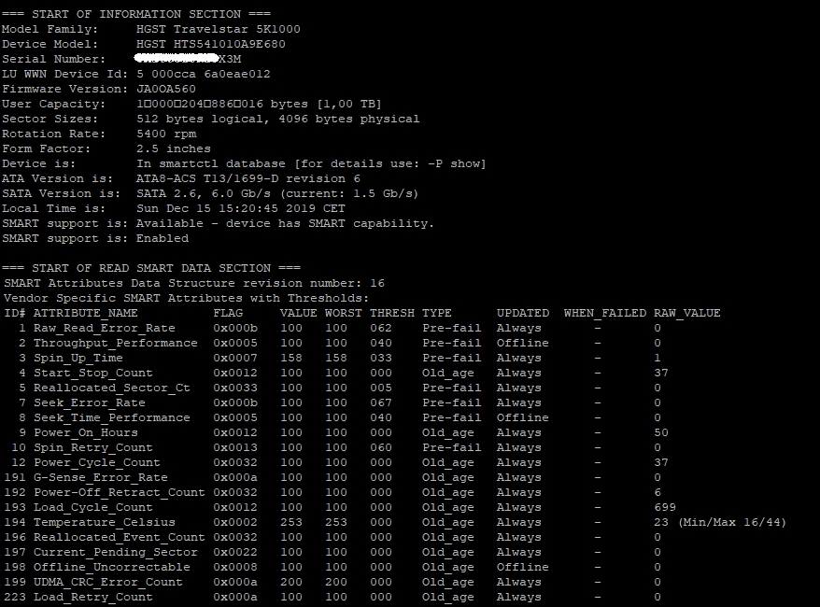The width and height of the screenshot is (820, 607).
Task: Click 'UDMA_CRC_Error_Count' attribute name
Action: coord(108,583)
